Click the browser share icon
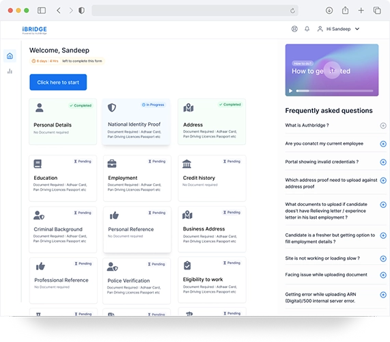This screenshot has width=390, height=342. pyautogui.click(x=345, y=10)
